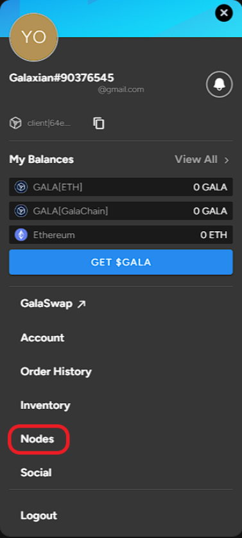Close the account panel
Image resolution: width=242 pixels, height=538 pixels.
point(224,13)
